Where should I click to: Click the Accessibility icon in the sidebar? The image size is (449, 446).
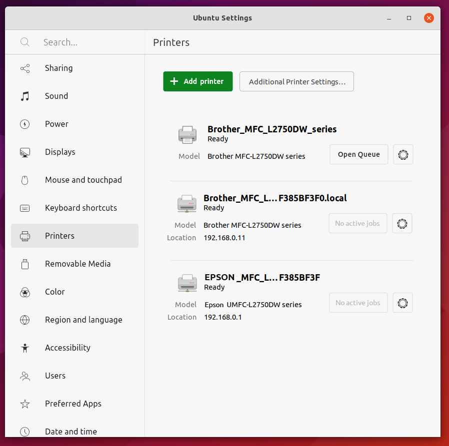point(24,348)
